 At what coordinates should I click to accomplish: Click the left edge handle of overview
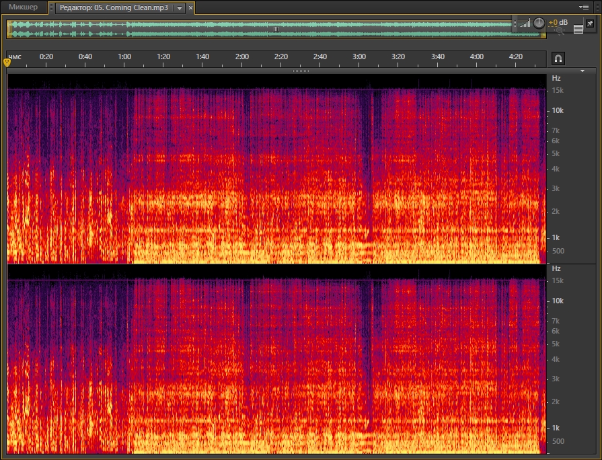click(9, 29)
